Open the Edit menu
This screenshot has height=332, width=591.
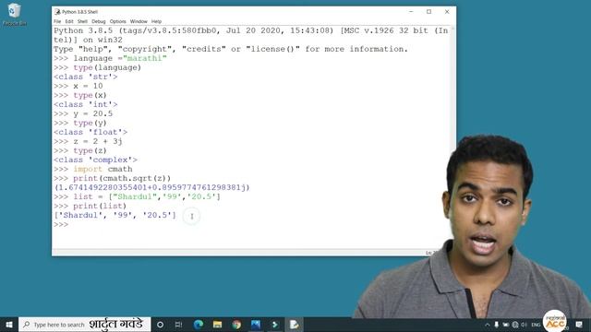[69, 21]
